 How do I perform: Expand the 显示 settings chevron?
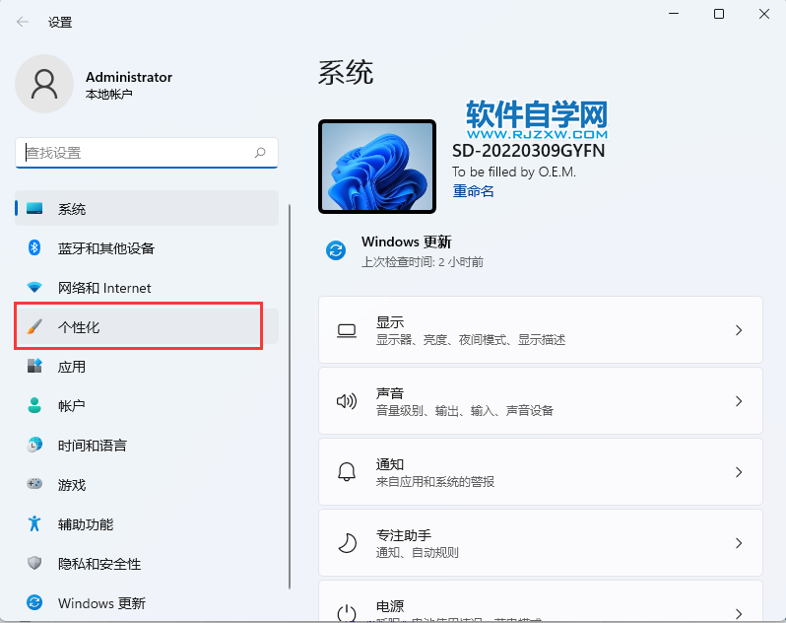tap(739, 330)
